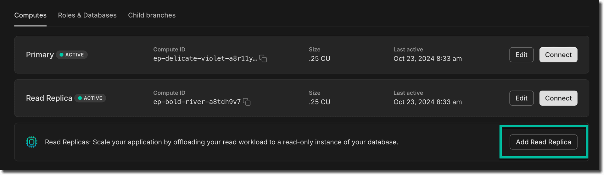Screen dimensions: 604x175
Task: Click the Primary compute name label
Action: 40,55
